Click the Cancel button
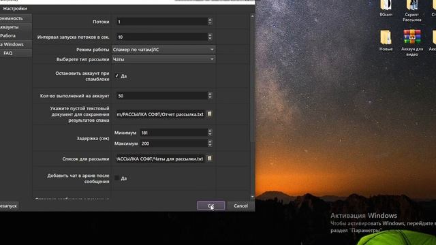 [x=240, y=206]
